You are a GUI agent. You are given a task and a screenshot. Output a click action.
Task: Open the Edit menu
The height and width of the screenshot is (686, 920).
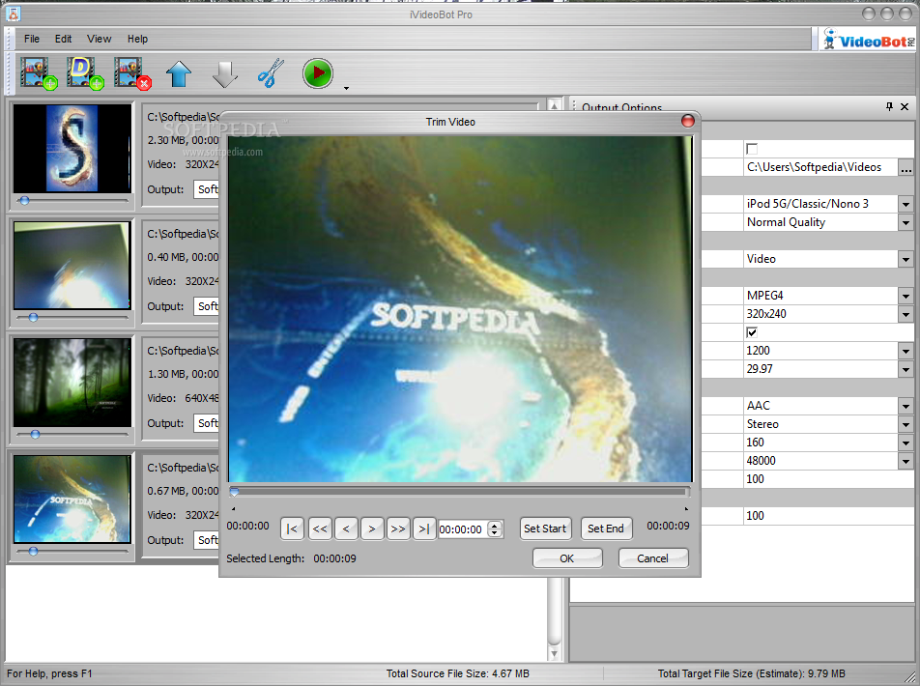click(63, 39)
